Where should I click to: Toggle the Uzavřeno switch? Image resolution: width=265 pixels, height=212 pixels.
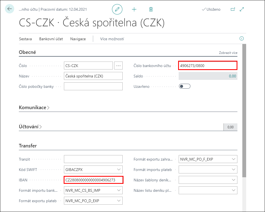point(185,86)
